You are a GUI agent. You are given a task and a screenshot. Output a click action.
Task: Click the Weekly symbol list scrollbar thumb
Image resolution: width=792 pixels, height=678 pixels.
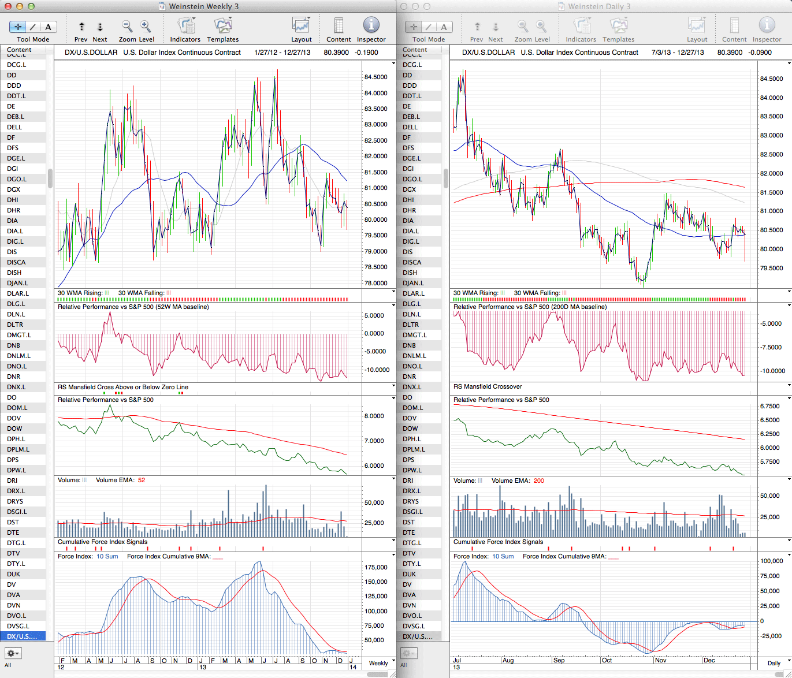(x=50, y=178)
